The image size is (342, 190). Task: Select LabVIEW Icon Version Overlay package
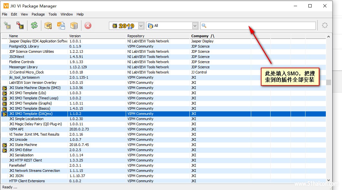[x=164, y=83]
